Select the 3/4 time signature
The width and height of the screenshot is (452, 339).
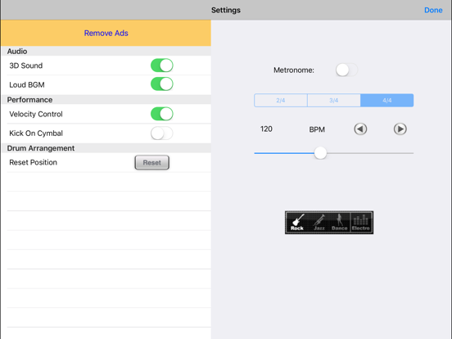pyautogui.click(x=334, y=101)
